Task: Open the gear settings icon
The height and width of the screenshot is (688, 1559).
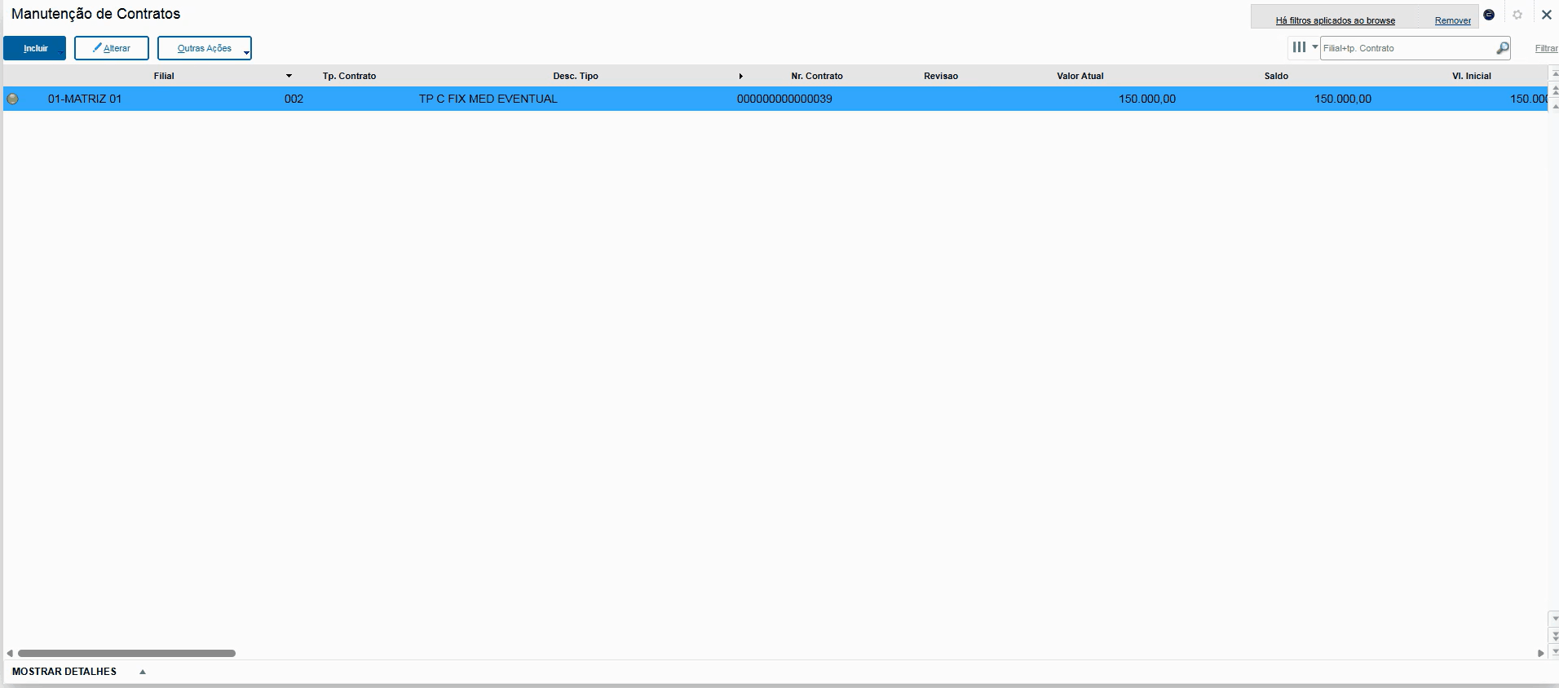Action: pos(1517,15)
